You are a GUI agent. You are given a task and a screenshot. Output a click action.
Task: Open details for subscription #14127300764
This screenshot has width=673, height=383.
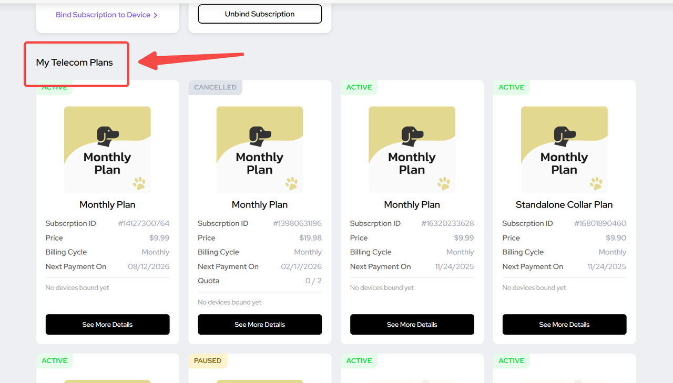pos(107,325)
